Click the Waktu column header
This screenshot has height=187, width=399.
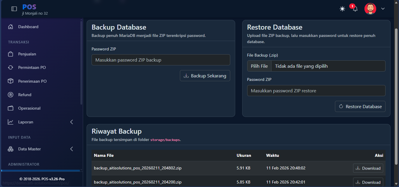[273, 155]
